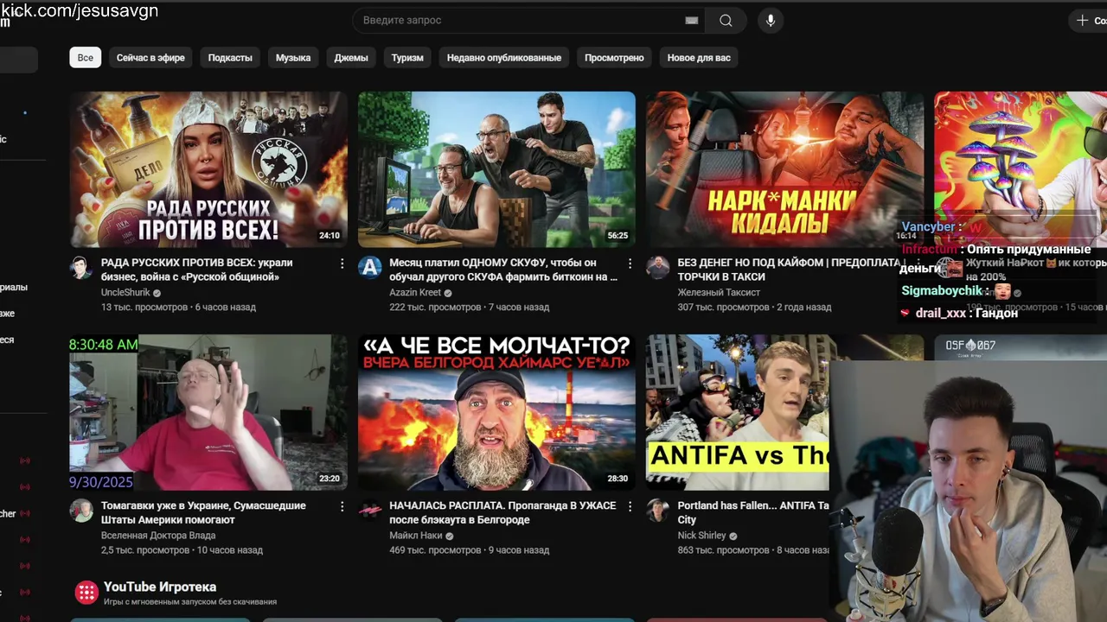1107x622 pixels.
Task: Open Вселенная Доктора Влада channel avatar
Action: pos(81,510)
